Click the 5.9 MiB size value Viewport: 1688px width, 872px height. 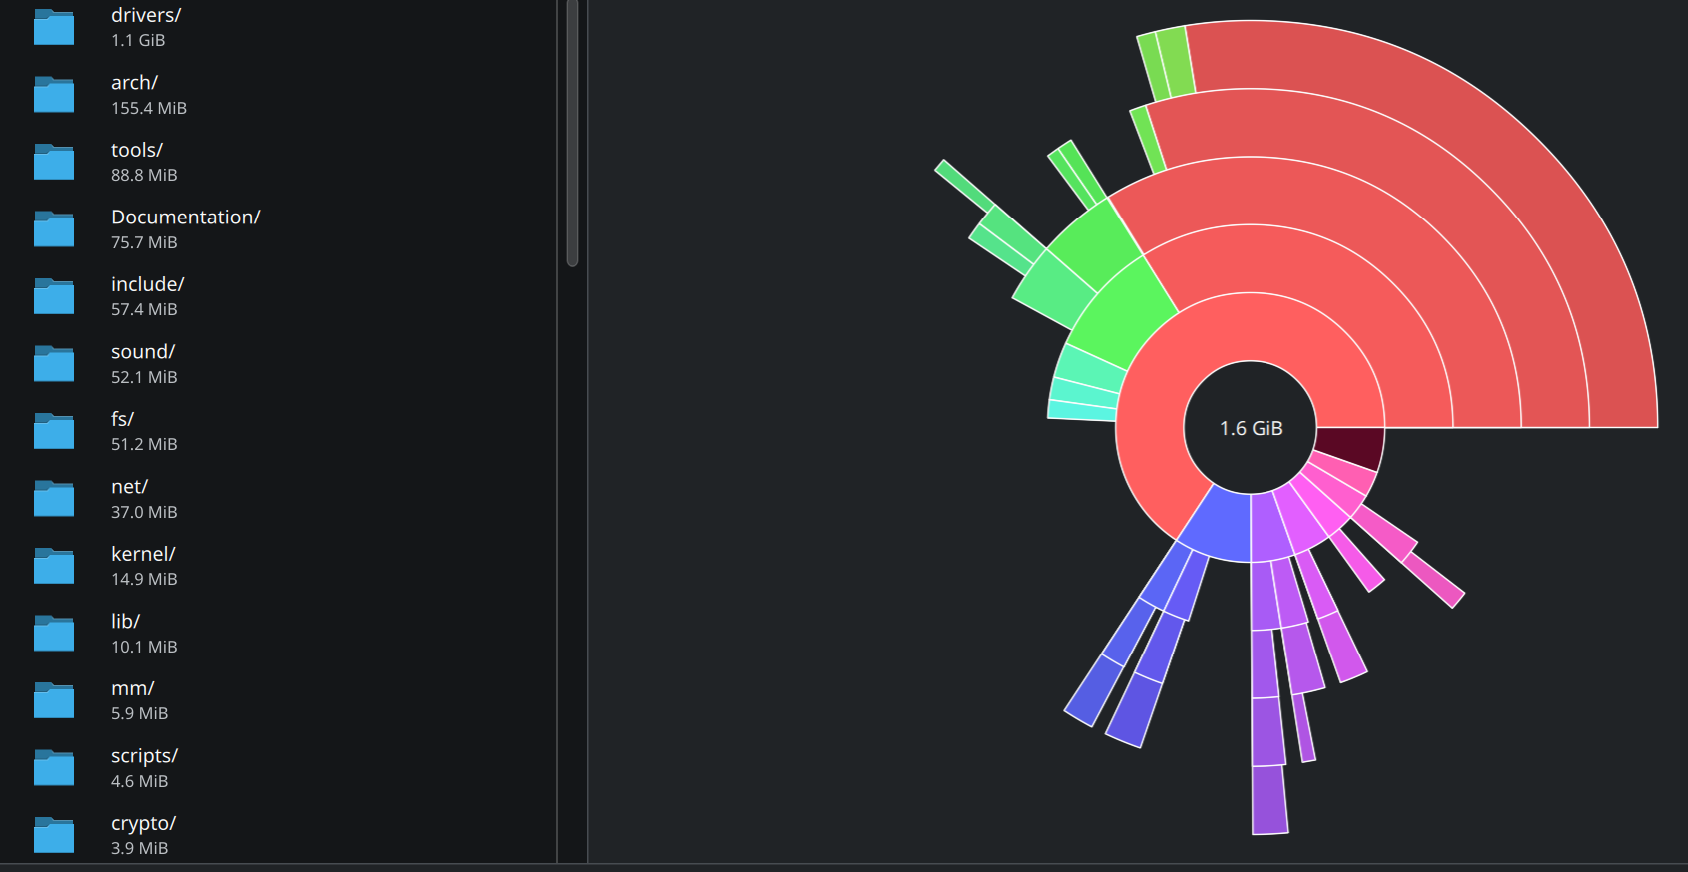[139, 713]
